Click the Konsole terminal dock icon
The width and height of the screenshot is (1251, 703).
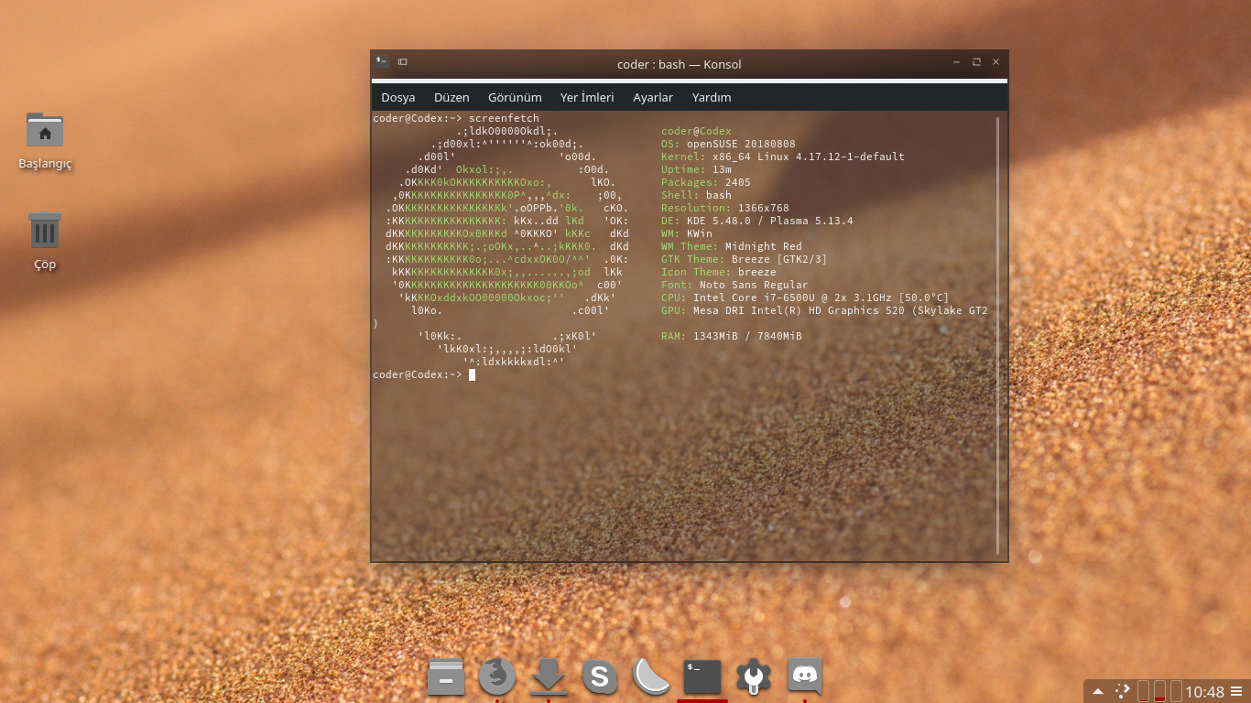coord(702,677)
